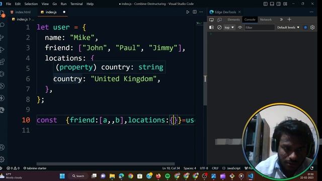Toggle the primary side bar layout
Viewport: 322px width, 181px height.
click(x=265, y=4)
